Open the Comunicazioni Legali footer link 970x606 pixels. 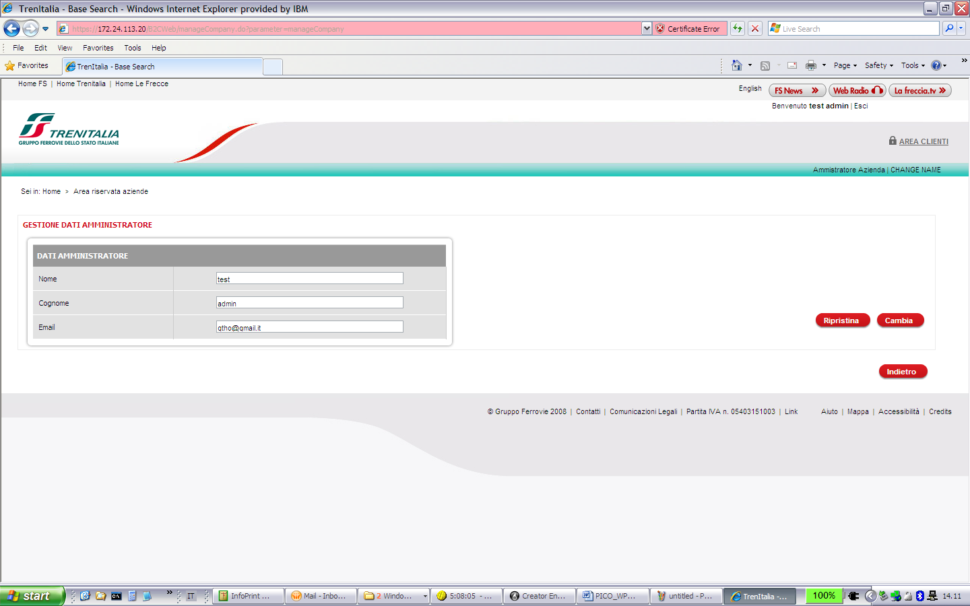(x=643, y=411)
